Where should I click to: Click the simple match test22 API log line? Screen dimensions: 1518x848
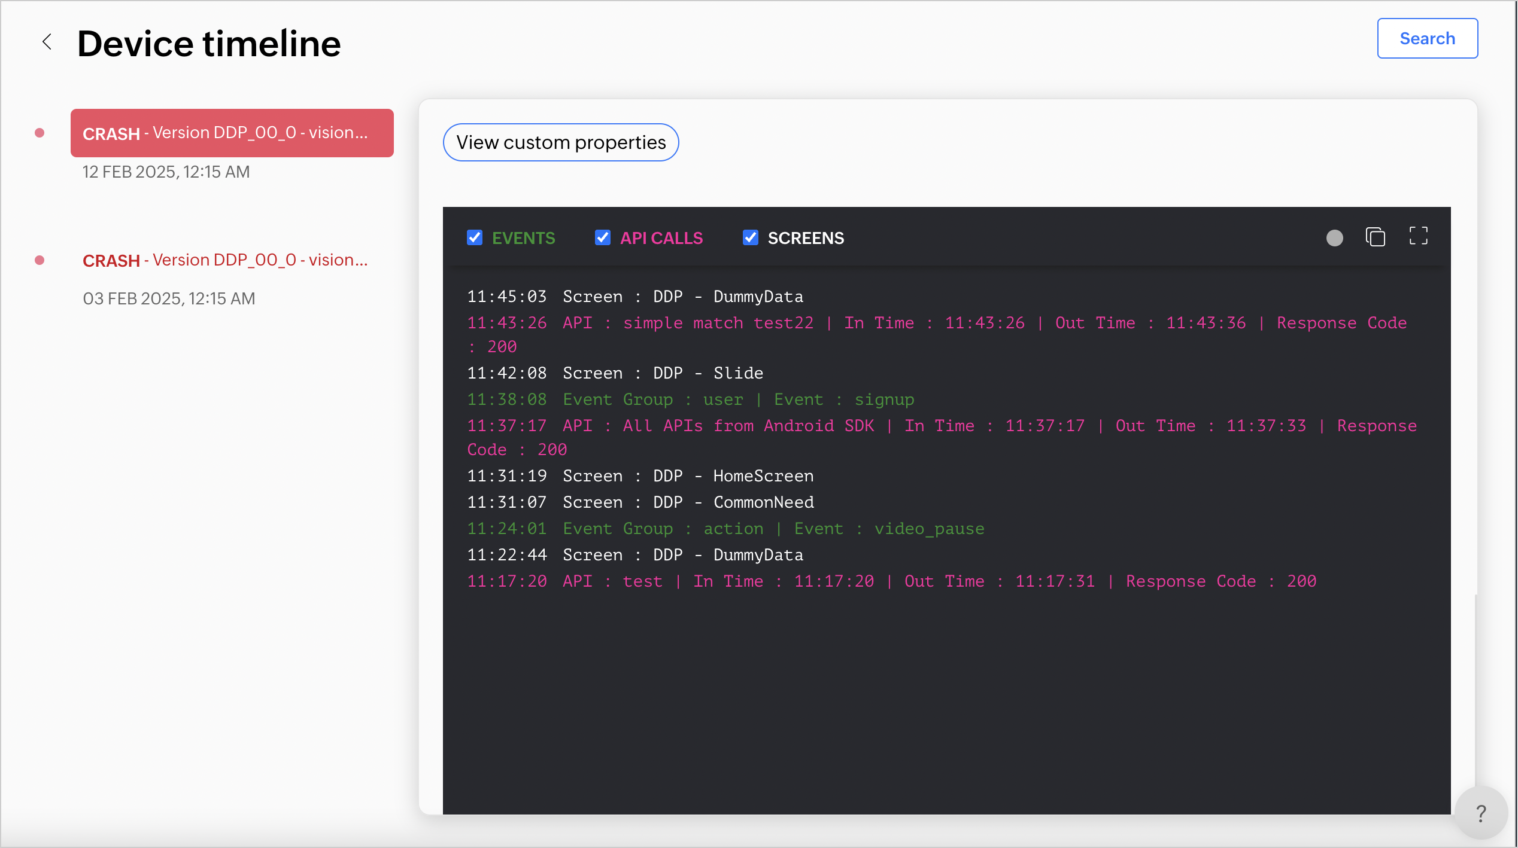(x=718, y=323)
